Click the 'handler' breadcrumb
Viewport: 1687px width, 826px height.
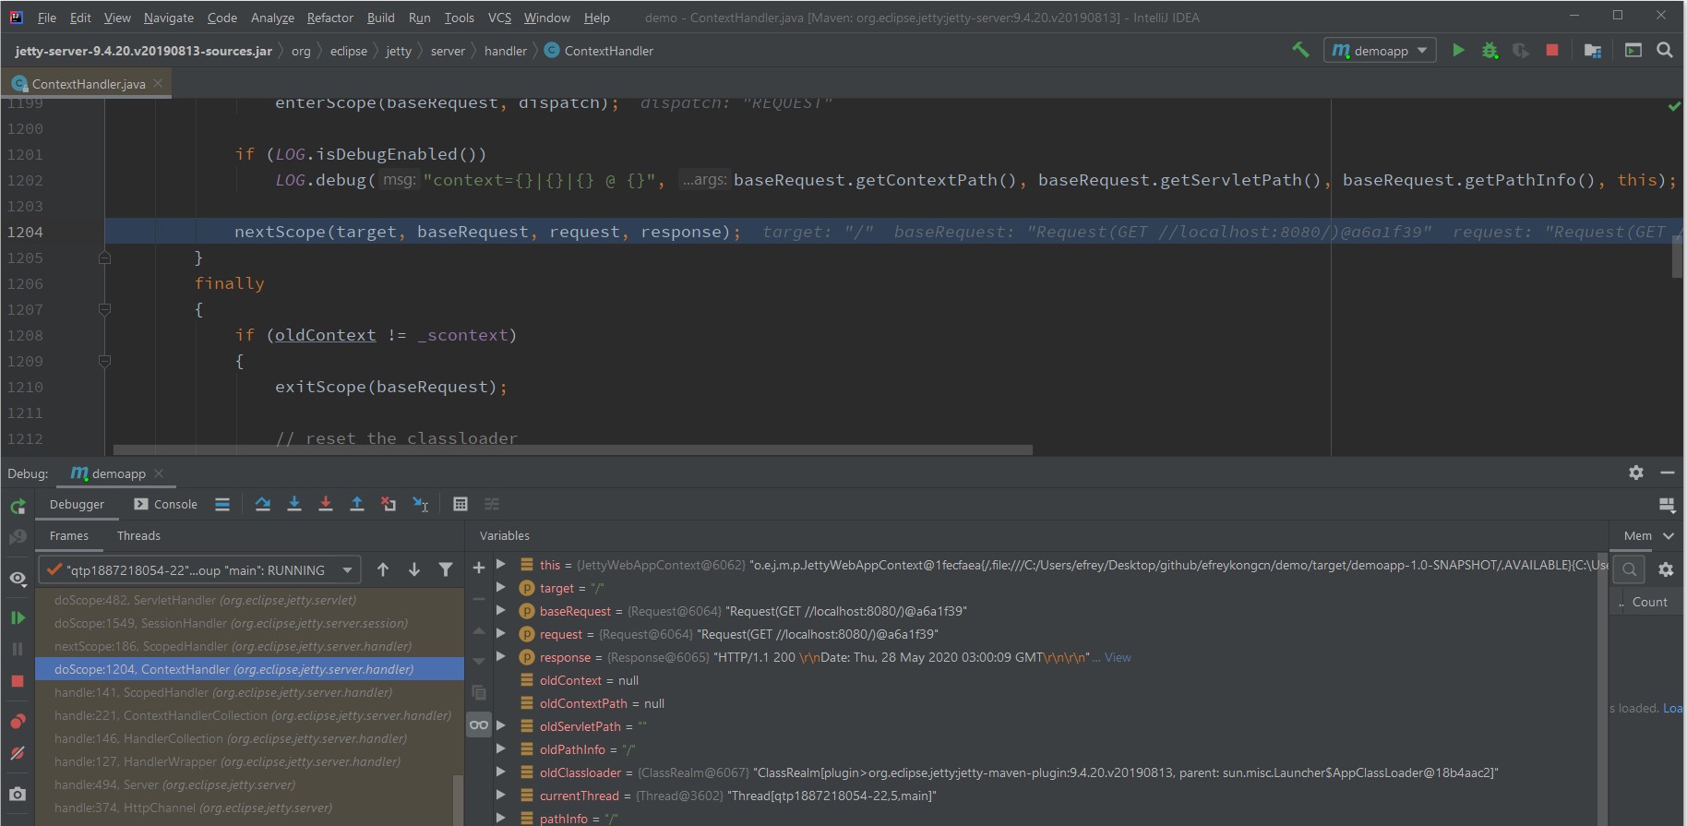[506, 51]
